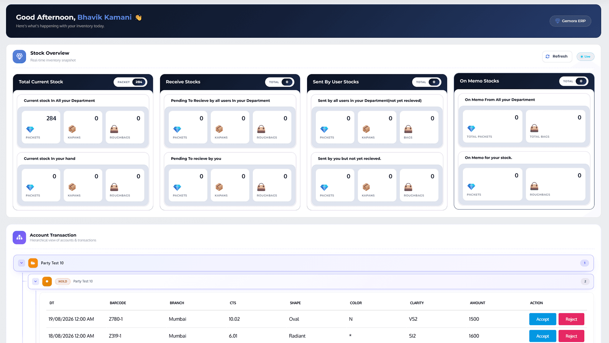Click the shape cell Radiant
The width and height of the screenshot is (609, 343).
pyautogui.click(x=297, y=336)
